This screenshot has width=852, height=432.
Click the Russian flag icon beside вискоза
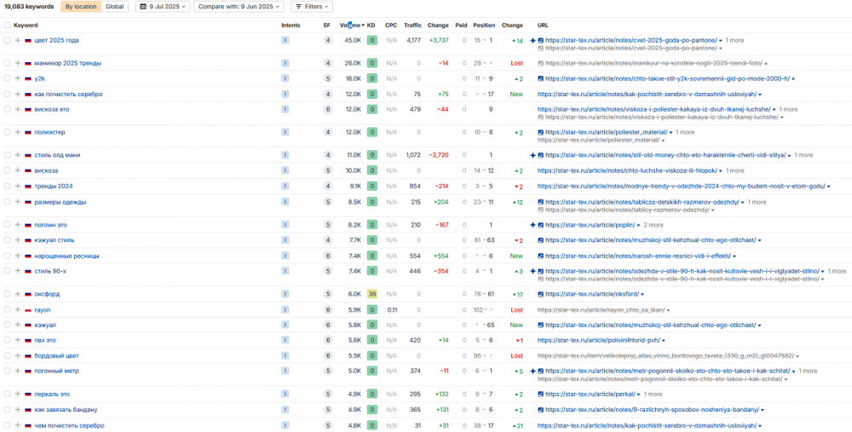[x=28, y=170]
